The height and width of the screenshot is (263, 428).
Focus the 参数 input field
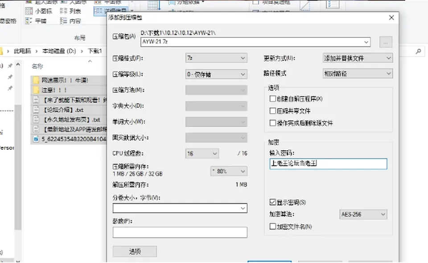(180, 232)
